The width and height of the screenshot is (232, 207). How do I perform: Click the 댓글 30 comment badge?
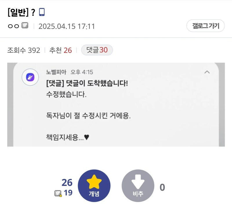(97, 50)
